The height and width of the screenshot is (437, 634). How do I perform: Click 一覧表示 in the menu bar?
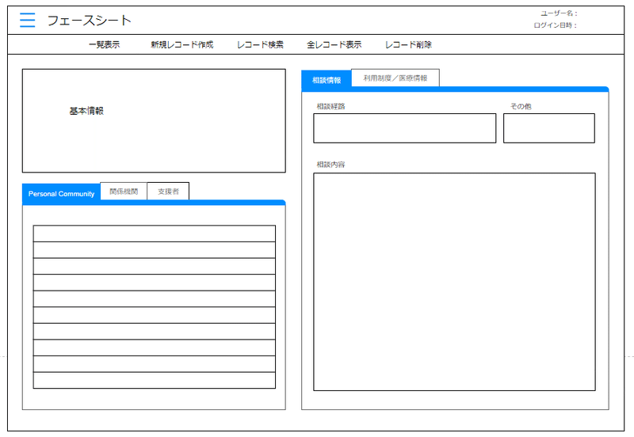(x=105, y=44)
